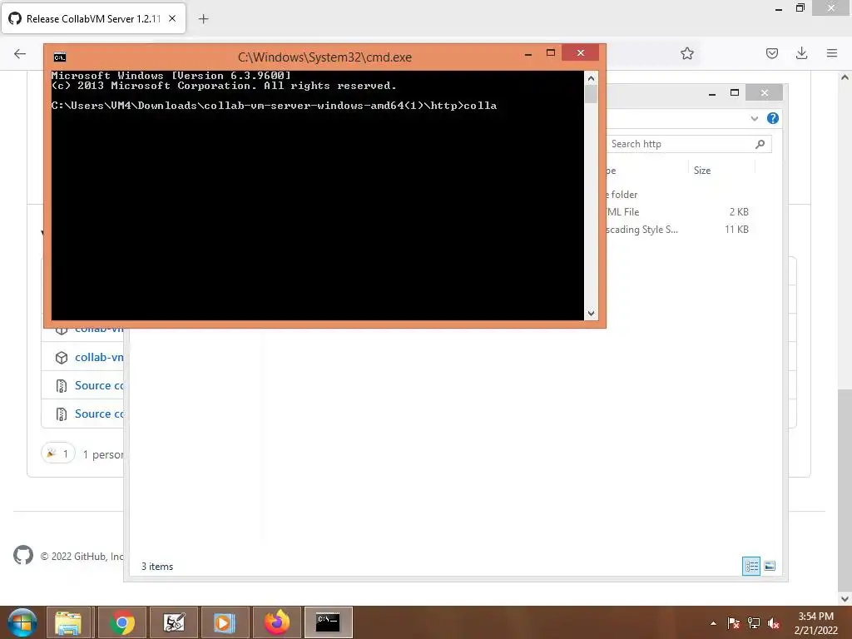The height and width of the screenshot is (639, 852).
Task: Launch Google Chrome from taskbar
Action: (121, 622)
